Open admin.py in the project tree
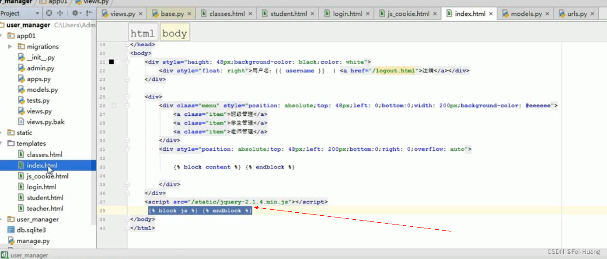 pyautogui.click(x=40, y=68)
